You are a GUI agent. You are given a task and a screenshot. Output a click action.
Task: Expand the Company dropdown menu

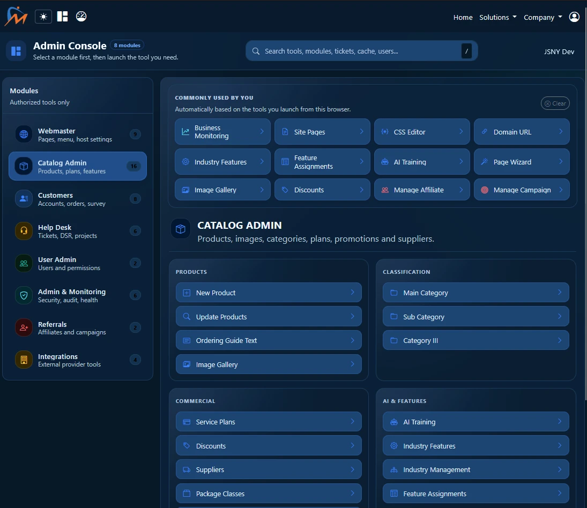coord(543,17)
